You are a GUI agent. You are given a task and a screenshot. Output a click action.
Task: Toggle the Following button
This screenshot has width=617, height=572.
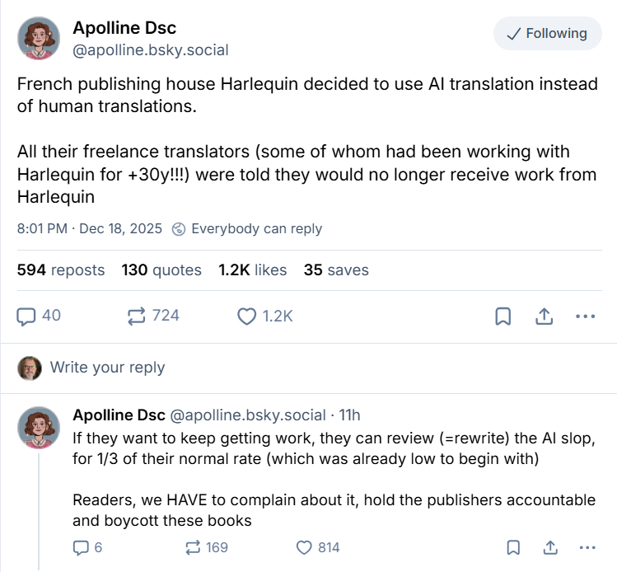click(x=546, y=34)
